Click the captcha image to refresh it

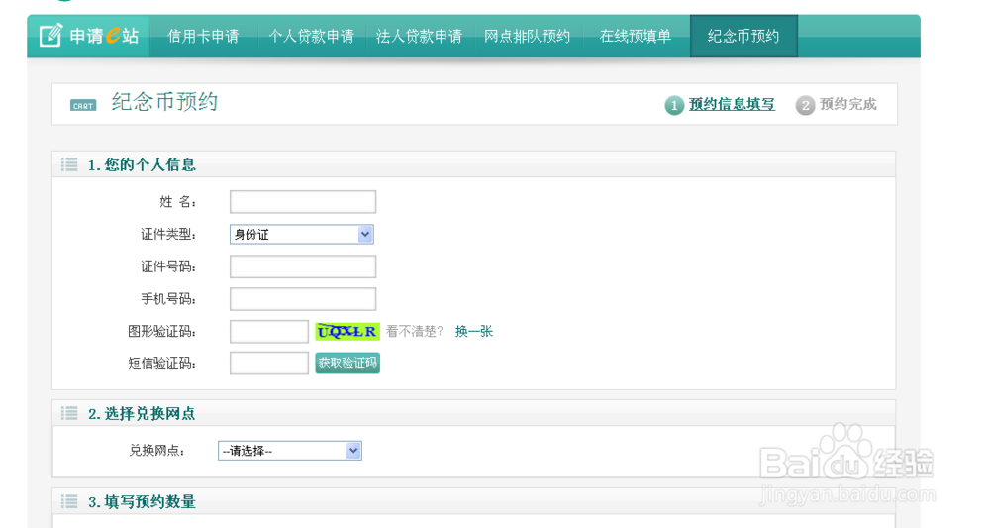pyautogui.click(x=347, y=331)
